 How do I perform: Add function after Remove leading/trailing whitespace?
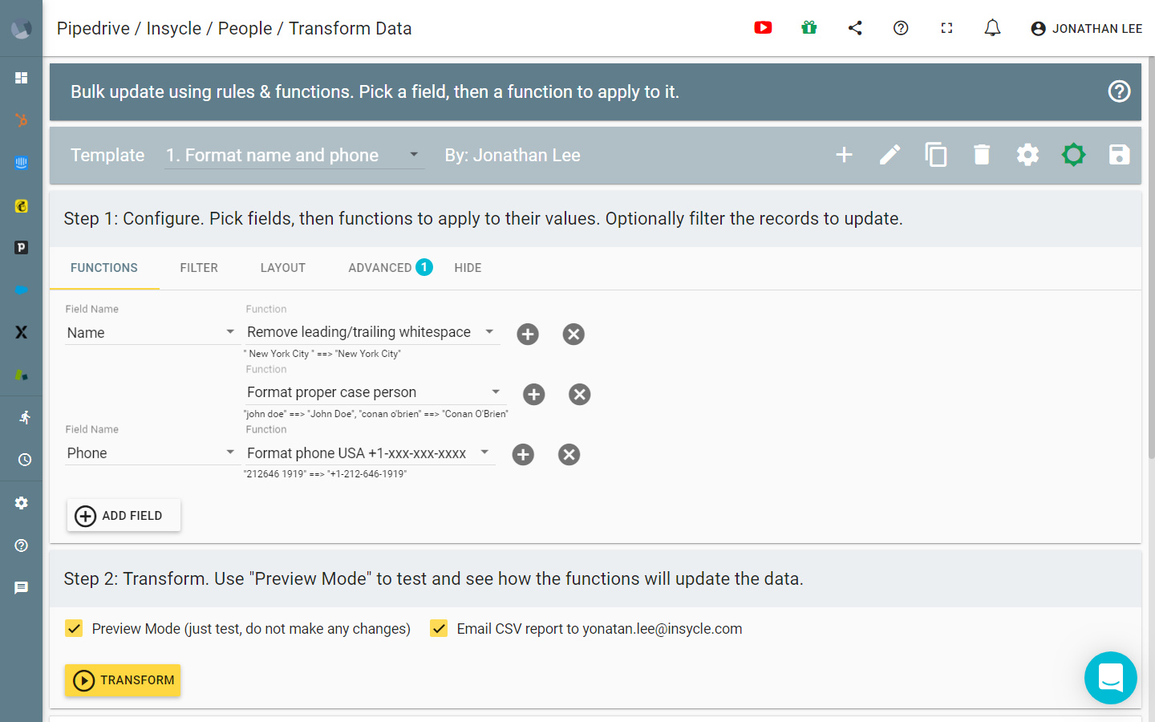coord(528,335)
